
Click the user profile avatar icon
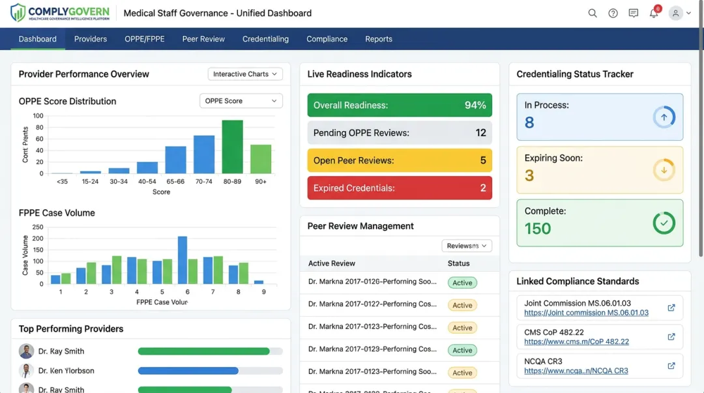pyautogui.click(x=675, y=13)
